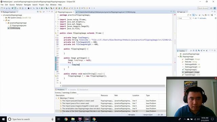Open the Declaration tab
Viewport: 217px width, 122px height.
(x=83, y=89)
